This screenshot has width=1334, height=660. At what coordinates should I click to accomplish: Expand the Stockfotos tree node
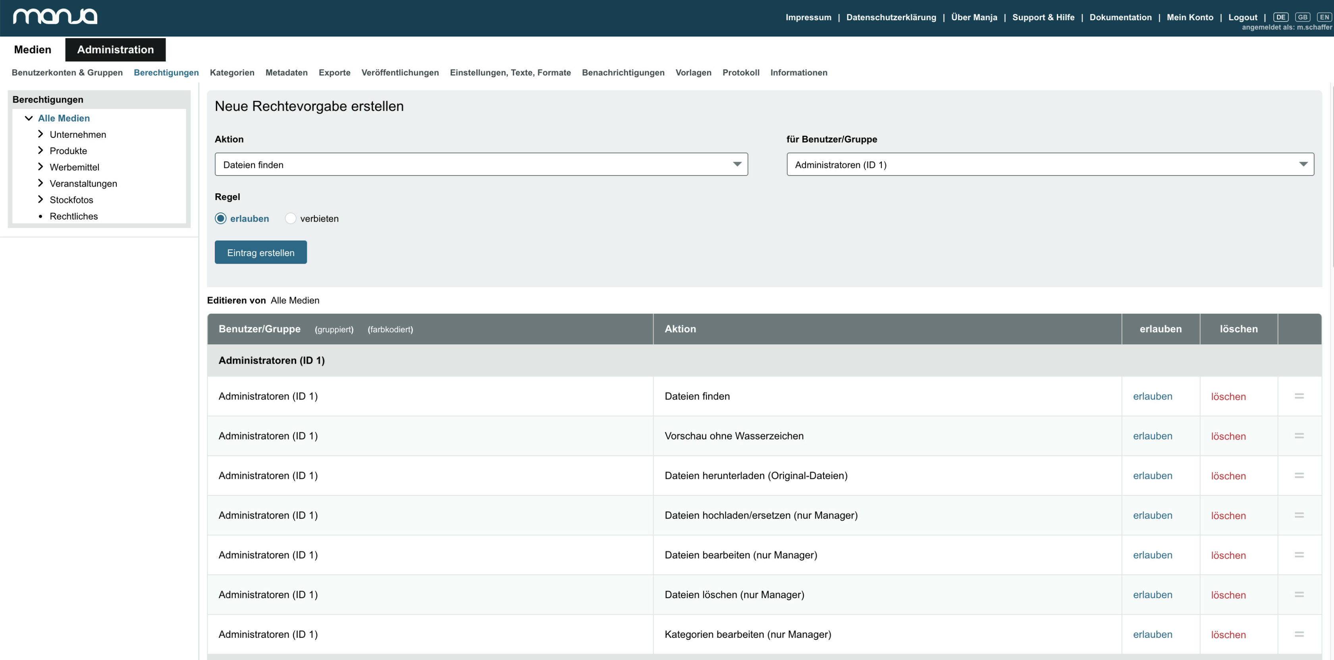(x=40, y=199)
